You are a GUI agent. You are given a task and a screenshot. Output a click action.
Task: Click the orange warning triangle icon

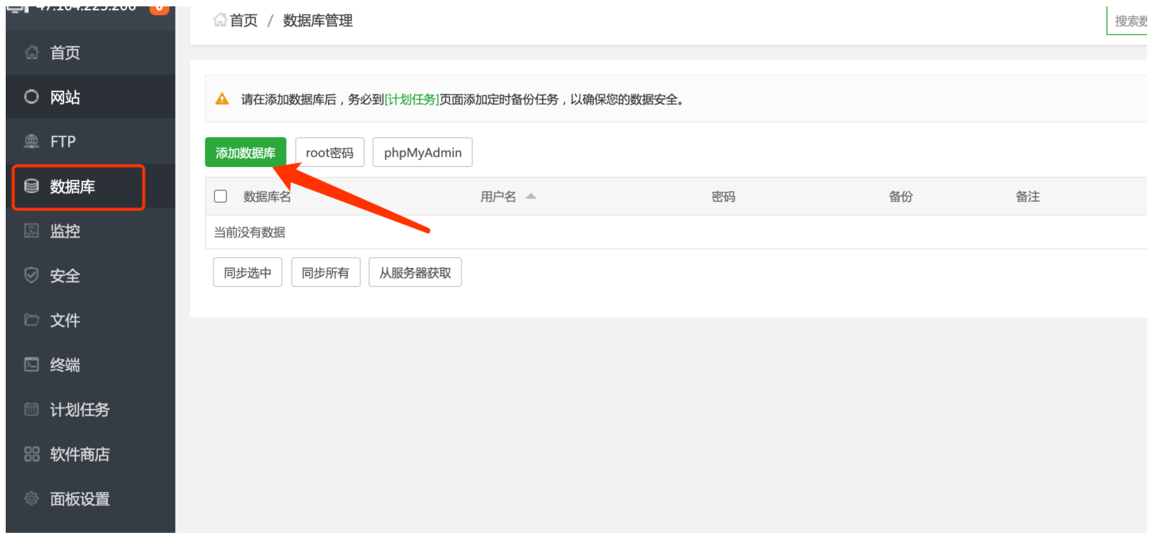tap(222, 99)
